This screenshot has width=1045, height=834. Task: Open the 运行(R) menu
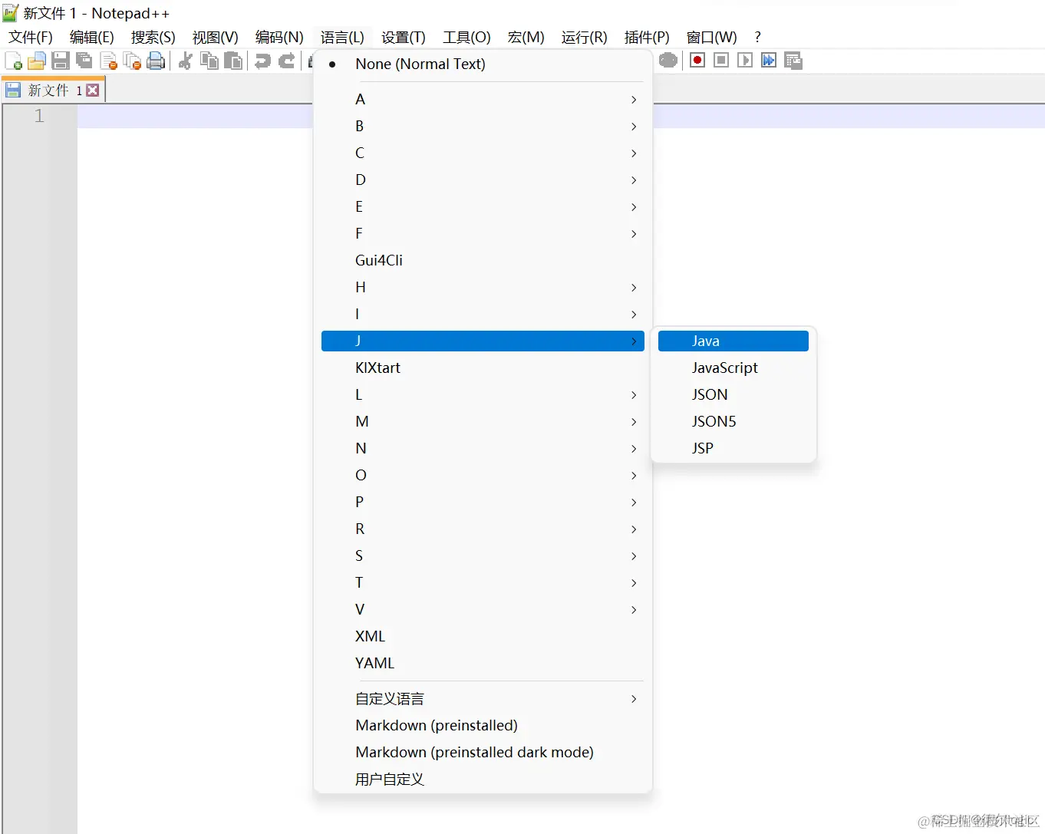click(x=585, y=37)
